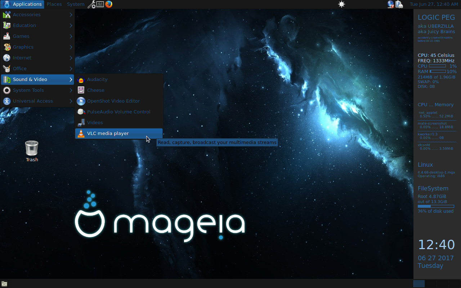Launch the terminal icon in the top panel
461x288 pixels.
tap(100, 4)
